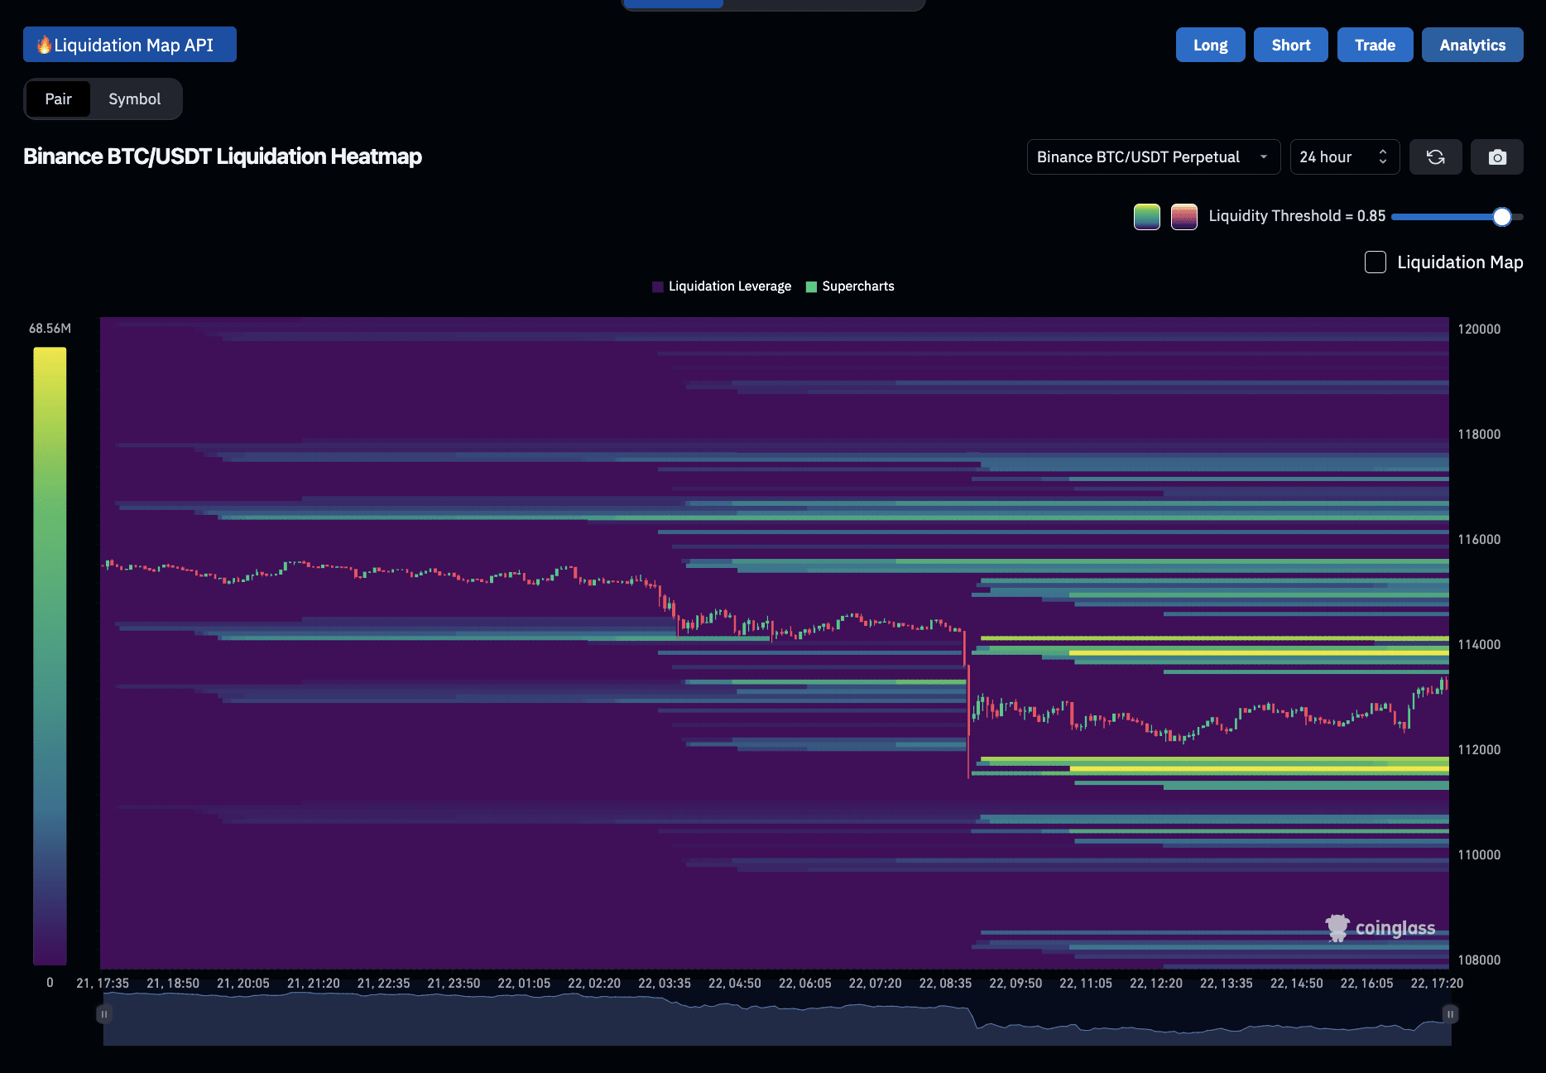This screenshot has height=1073, width=1546.
Task: Open the 24 hour timeframe selector
Action: (x=1345, y=157)
